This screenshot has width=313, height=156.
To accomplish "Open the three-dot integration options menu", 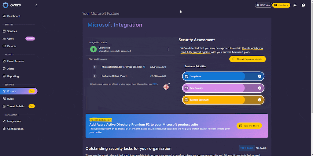I will click(168, 49).
